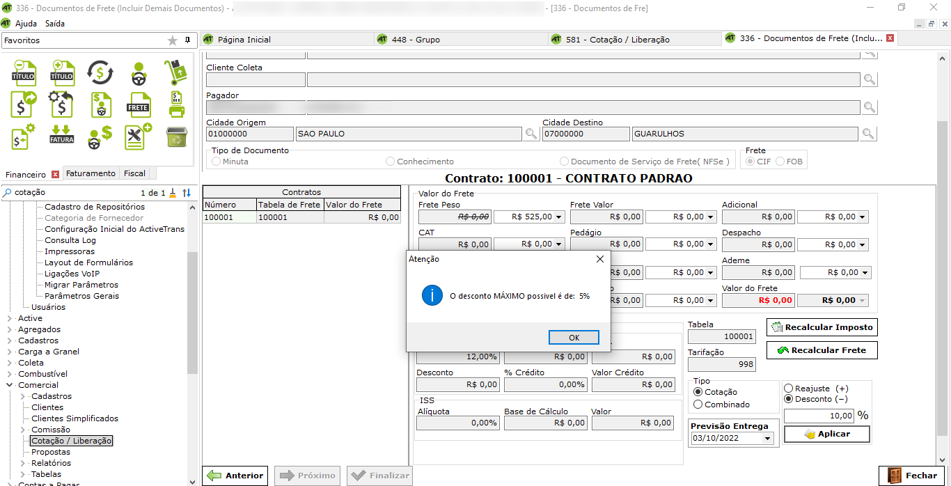This screenshot has height=486, width=951.
Task: Choose the Cotação radio under Tipo
Action: click(x=698, y=392)
